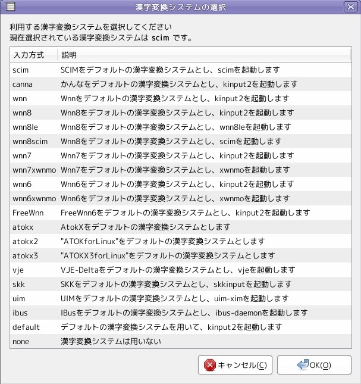Sort by the 説明 column header
The image size is (361, 384).
[204, 55]
